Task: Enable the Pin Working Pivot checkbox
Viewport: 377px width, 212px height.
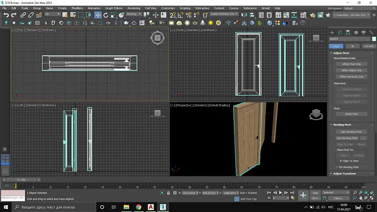Action: 337,167
